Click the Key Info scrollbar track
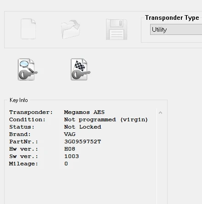Viewport: 202px width, 204px height. 160,159
